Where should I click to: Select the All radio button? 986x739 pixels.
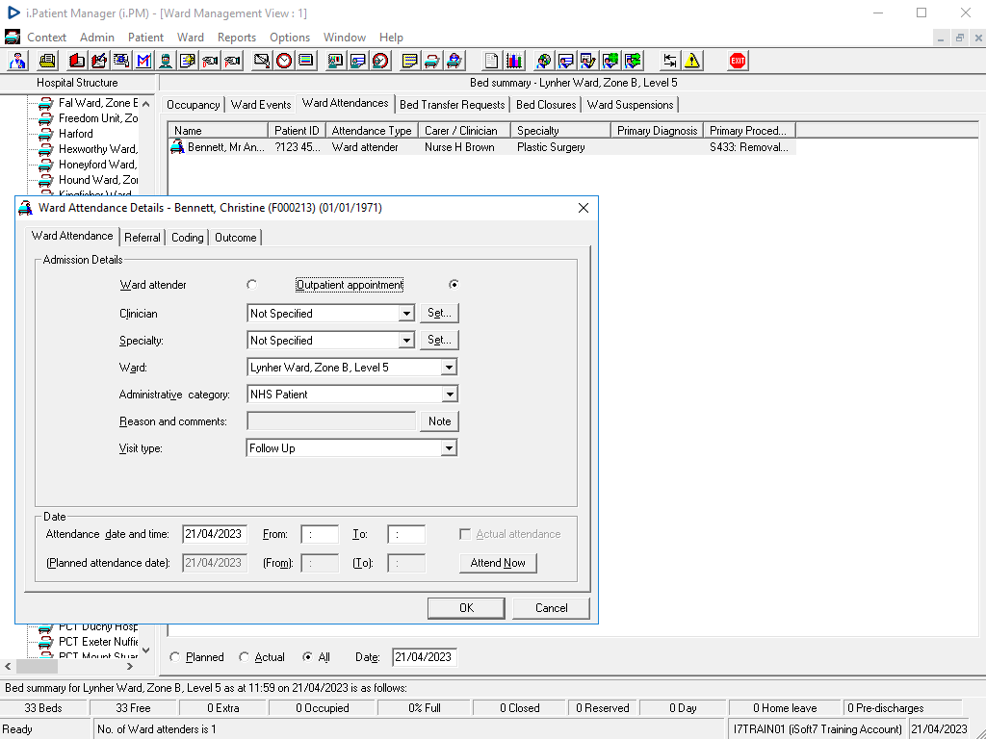(307, 656)
